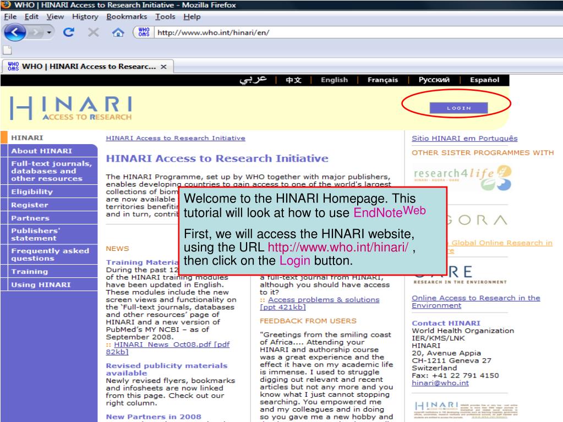Select the WHO | HINARI Access tab

coord(88,67)
